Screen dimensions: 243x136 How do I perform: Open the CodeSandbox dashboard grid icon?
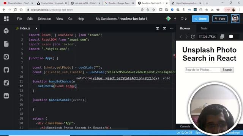point(6,19)
